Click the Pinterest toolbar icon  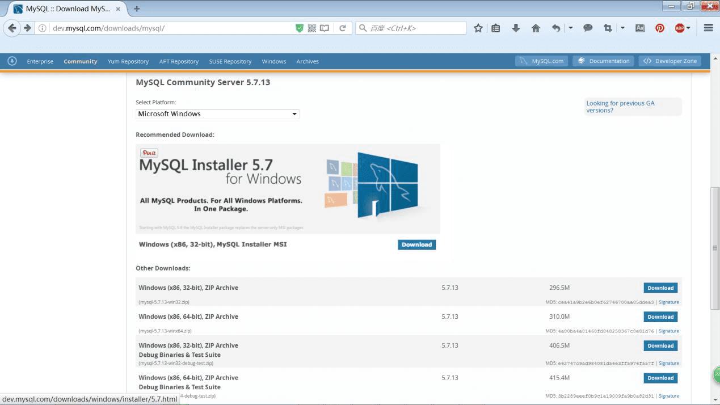[659, 27]
